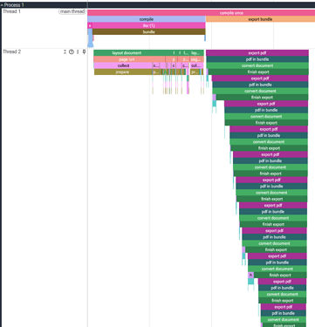
Task: Select the Thread 1 track label
Action: [x=11, y=11]
